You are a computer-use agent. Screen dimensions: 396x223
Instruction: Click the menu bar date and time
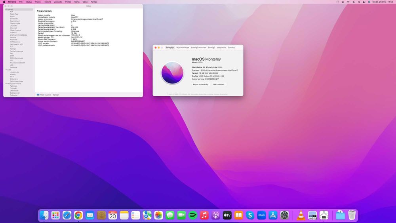pyautogui.click(x=383, y=2)
